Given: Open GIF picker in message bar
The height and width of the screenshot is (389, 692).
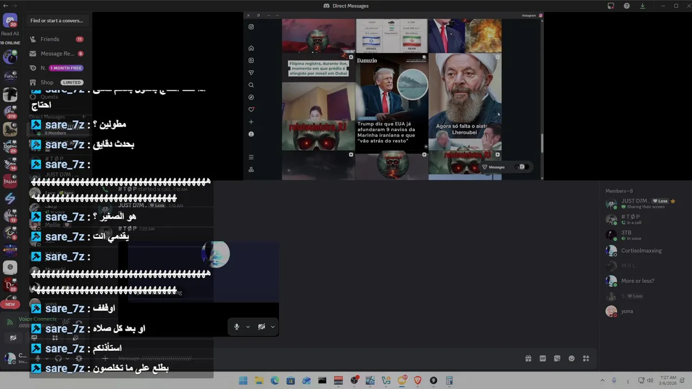Looking at the screenshot, I should point(543,358).
